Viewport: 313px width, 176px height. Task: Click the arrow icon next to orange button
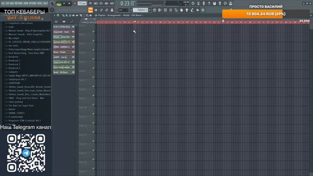(96, 10)
